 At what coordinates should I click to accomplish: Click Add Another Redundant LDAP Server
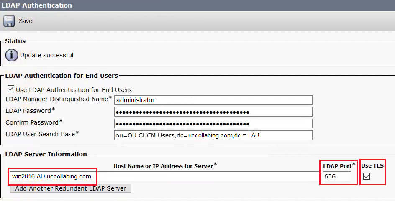tap(71, 188)
